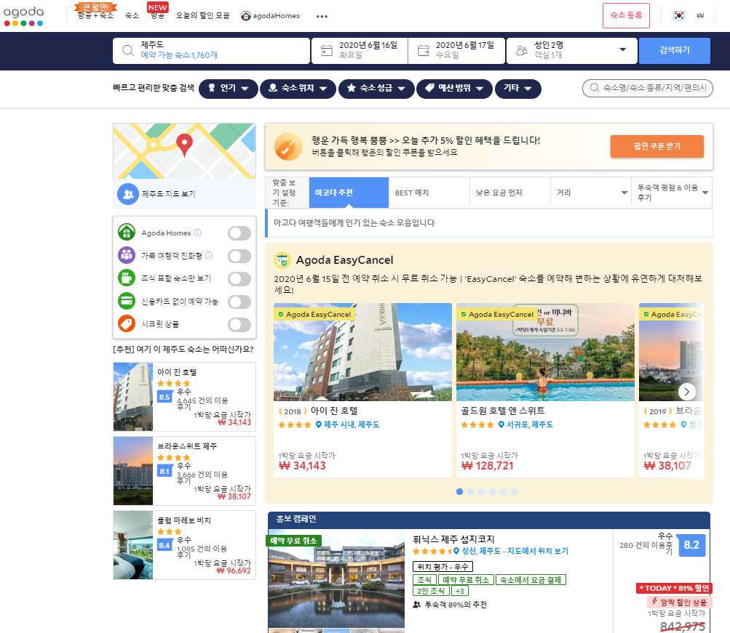Screen dimensions: 730x633
Task: Select the last carousel pagination dot
Action: pos(514,491)
